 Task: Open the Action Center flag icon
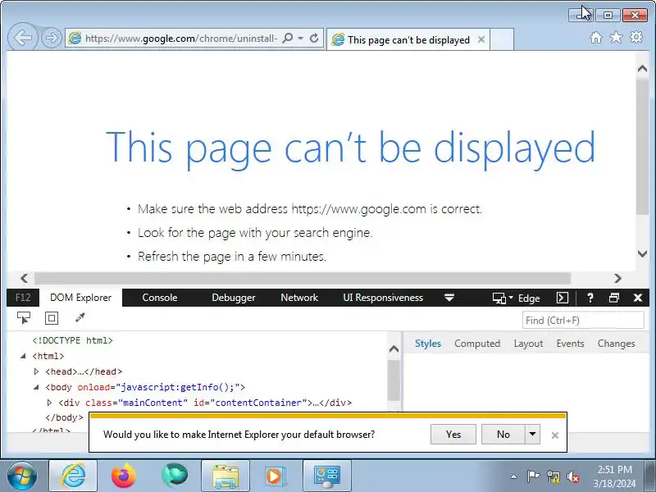pos(532,476)
